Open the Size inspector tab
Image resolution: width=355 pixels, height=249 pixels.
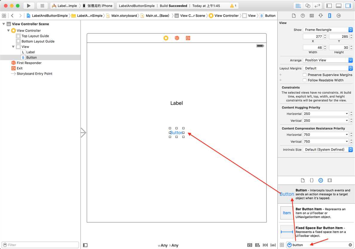pyautogui.click(x=329, y=16)
